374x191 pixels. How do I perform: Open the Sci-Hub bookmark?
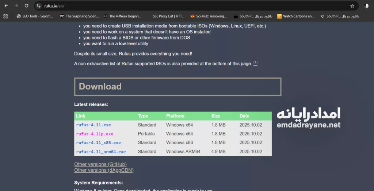click(x=208, y=16)
